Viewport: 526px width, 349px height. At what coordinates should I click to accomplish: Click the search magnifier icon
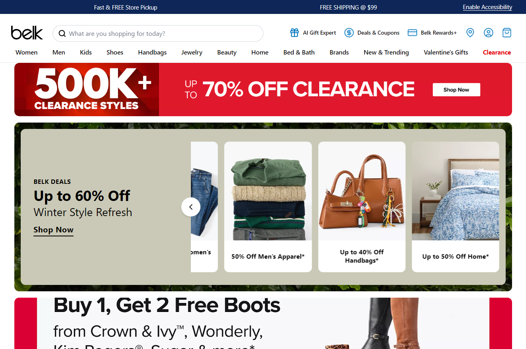(x=62, y=33)
